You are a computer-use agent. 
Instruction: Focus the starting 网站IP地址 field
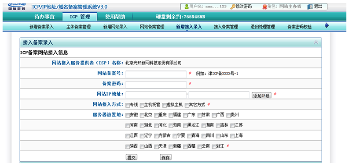(x=156, y=95)
